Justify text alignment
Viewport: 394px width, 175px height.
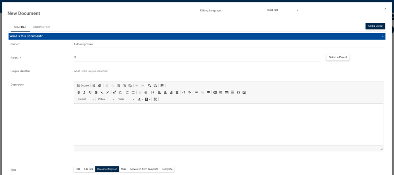(x=177, y=92)
